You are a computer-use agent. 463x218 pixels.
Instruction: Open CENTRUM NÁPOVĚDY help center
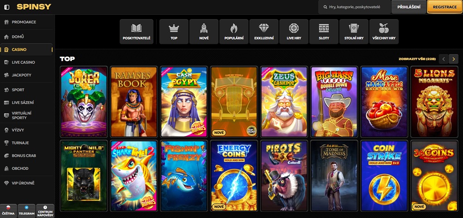point(45,211)
